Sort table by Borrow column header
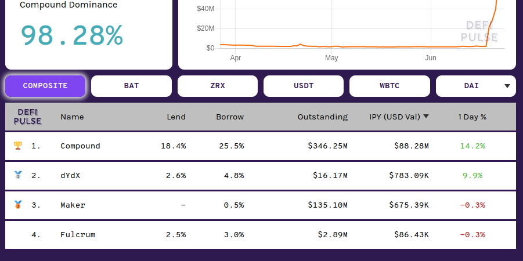Image resolution: width=523 pixels, height=261 pixels. (230, 117)
